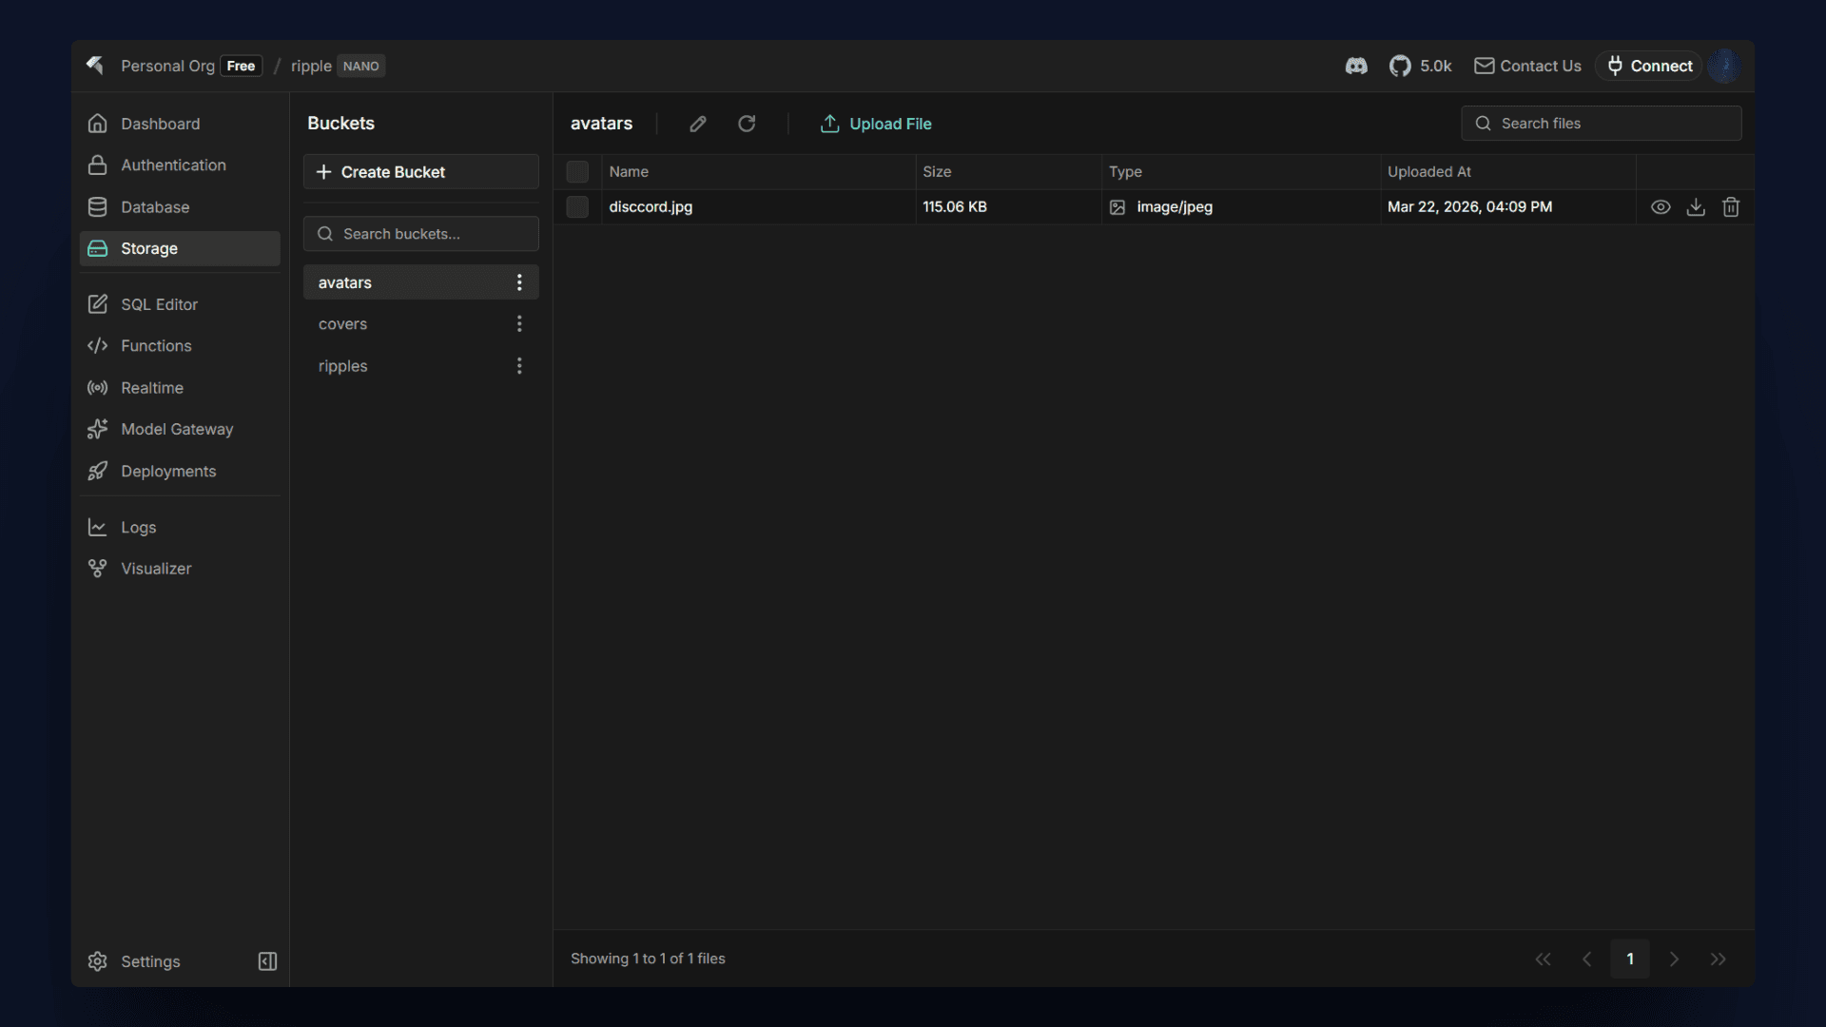Preview disccord.jpg with eye icon
Screen dimensions: 1826x1027
point(1661,206)
